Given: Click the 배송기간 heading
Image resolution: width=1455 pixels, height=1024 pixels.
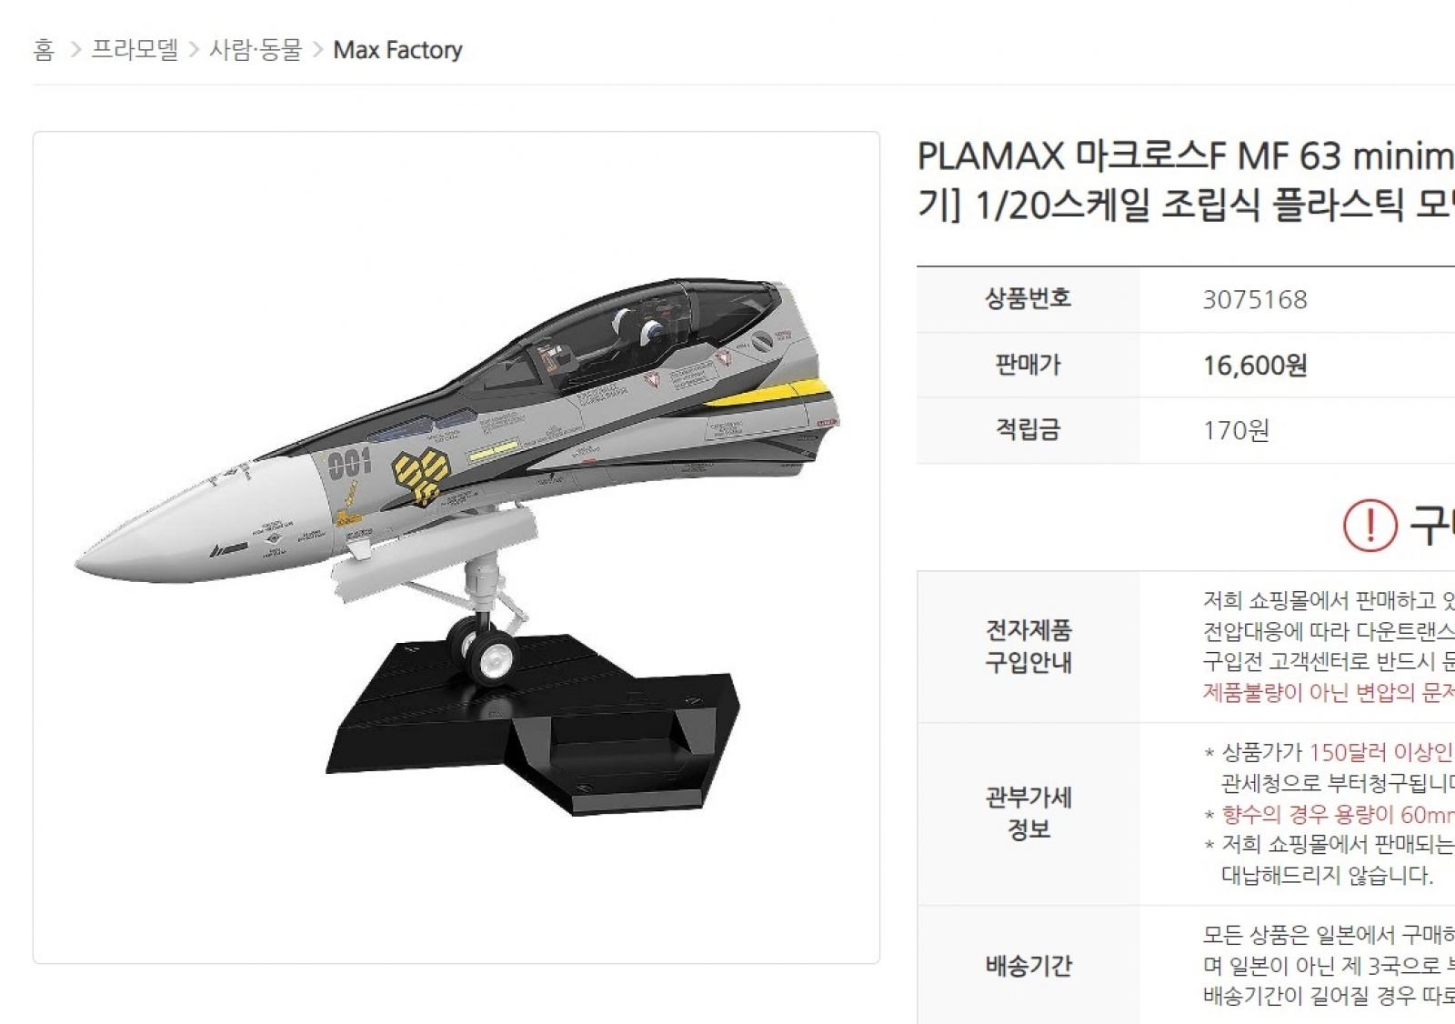Looking at the screenshot, I should [1029, 965].
